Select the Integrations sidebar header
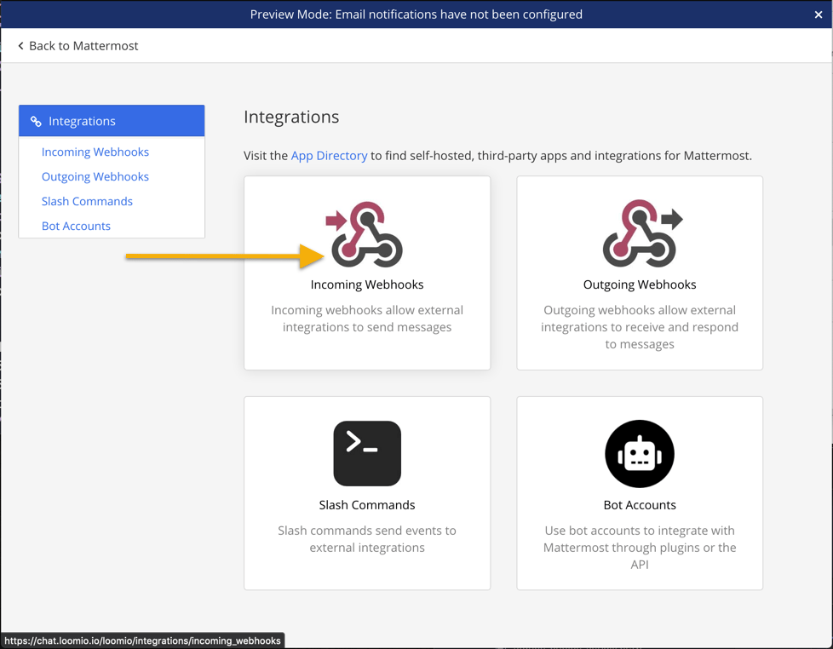This screenshot has width=833, height=649. [112, 121]
